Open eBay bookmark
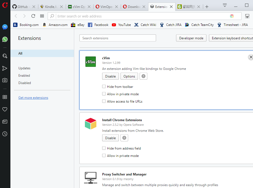 pos(78,25)
